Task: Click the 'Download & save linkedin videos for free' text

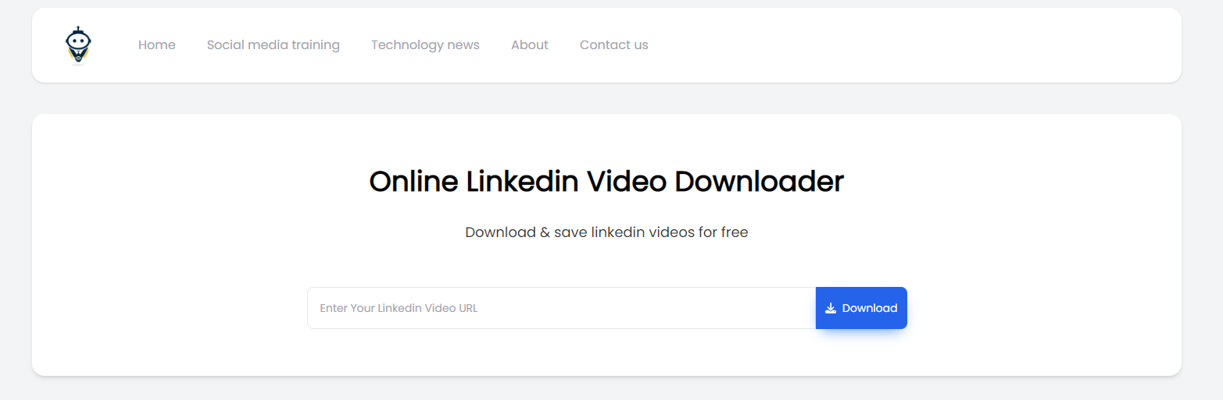Action: click(606, 232)
